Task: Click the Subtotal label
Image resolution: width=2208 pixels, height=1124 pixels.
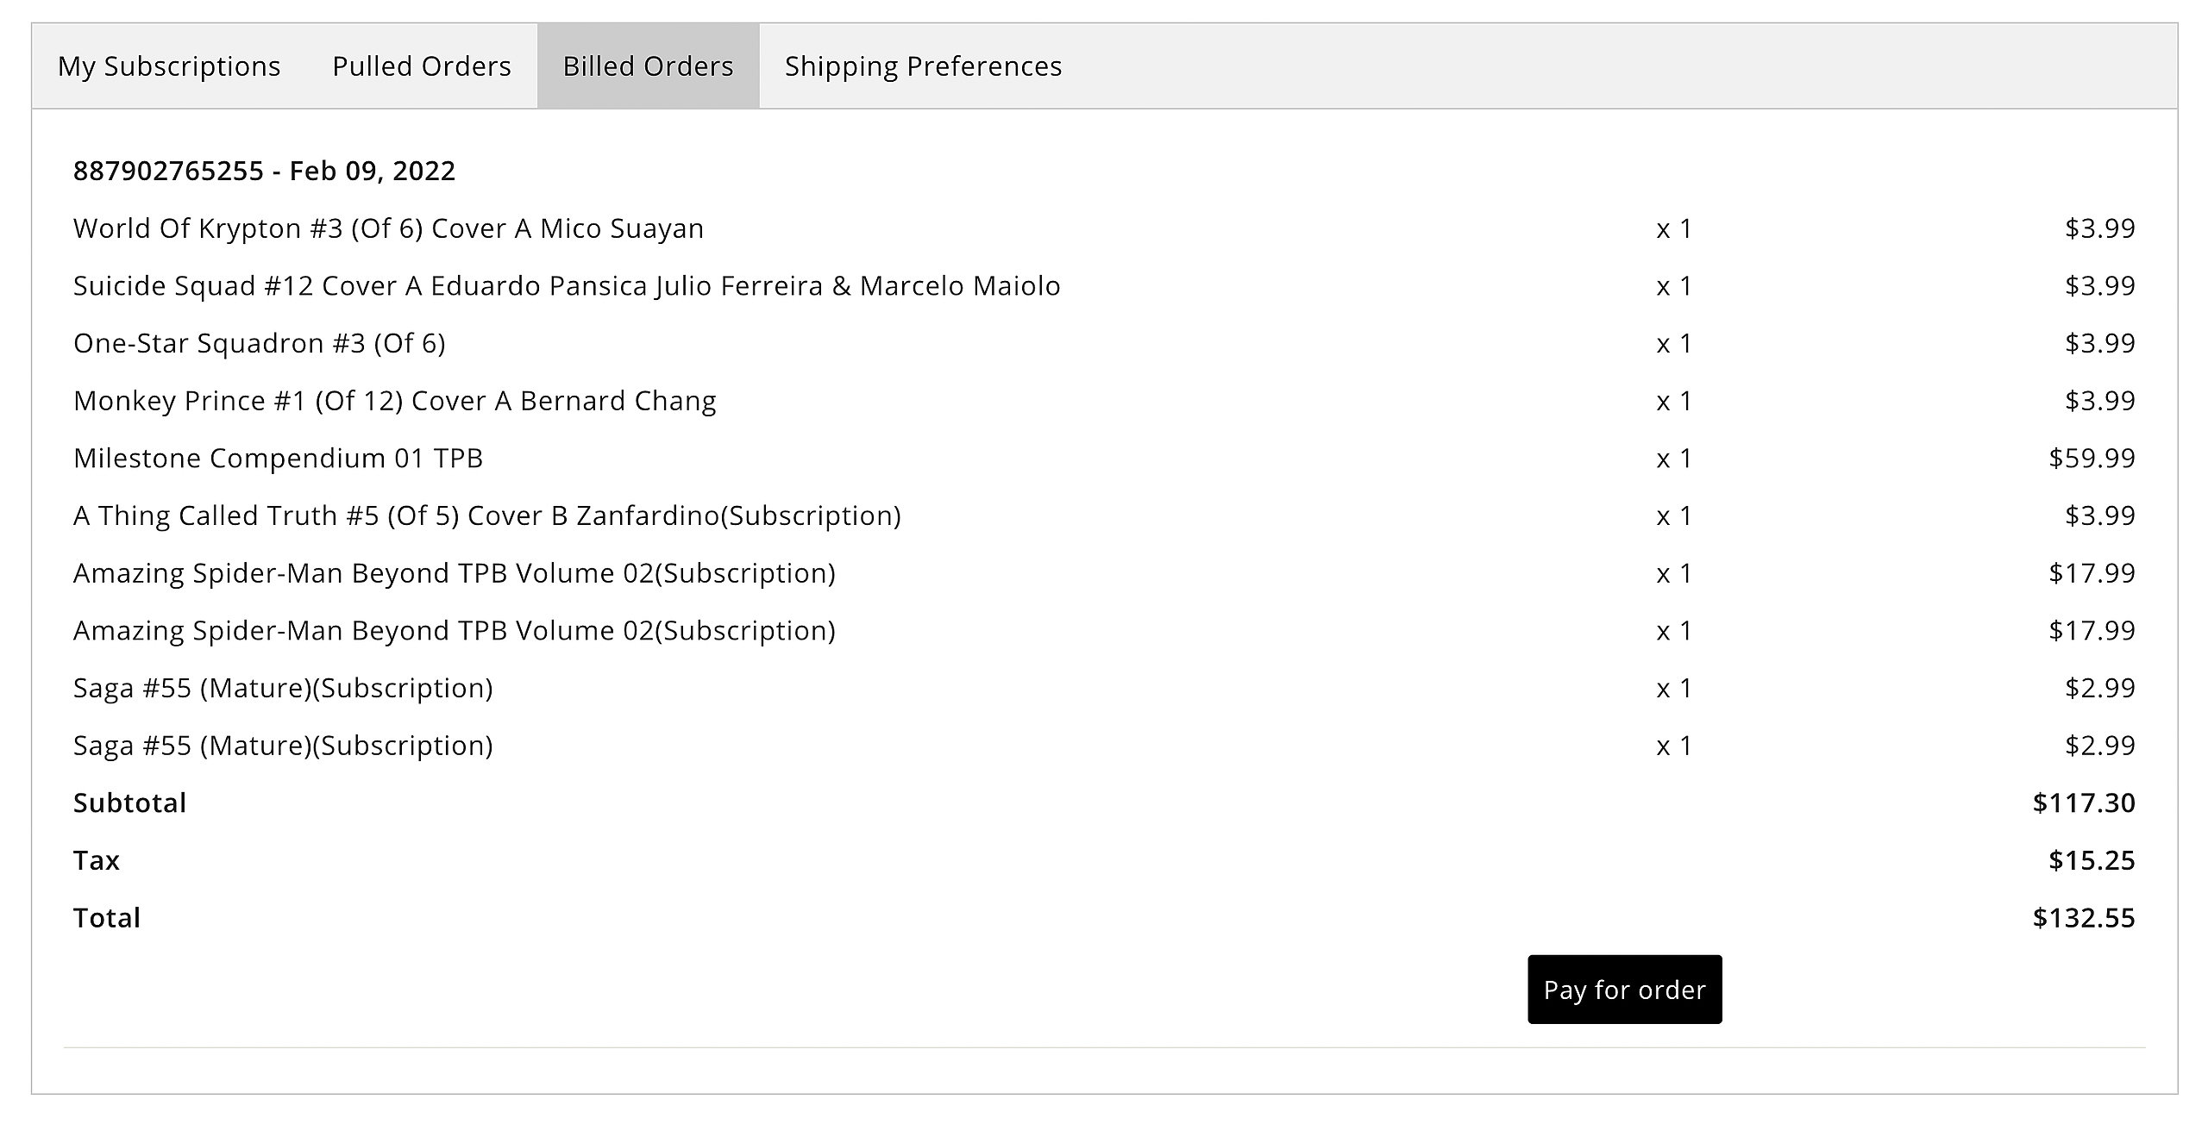Action: click(x=129, y=803)
